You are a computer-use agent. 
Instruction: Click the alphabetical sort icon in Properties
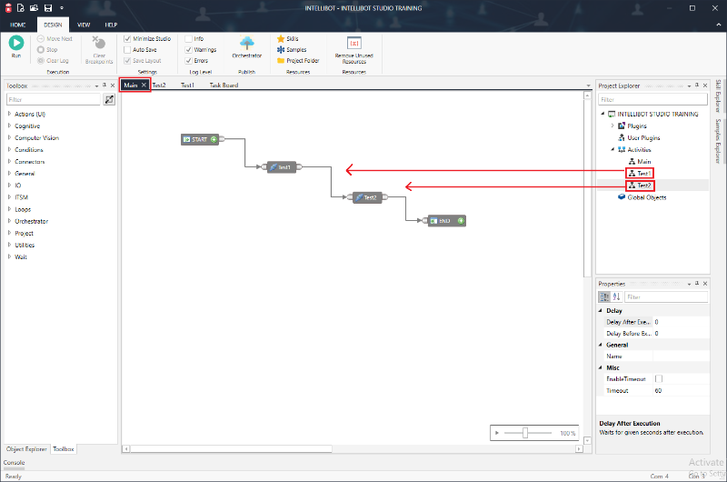coord(615,297)
